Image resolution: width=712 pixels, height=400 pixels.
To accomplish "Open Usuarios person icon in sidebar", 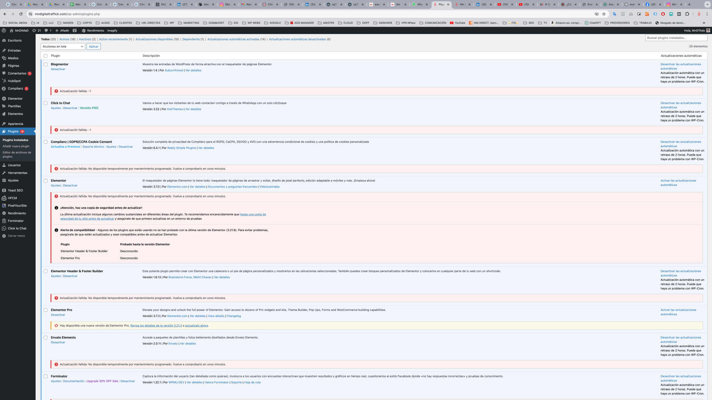I will coord(4,165).
